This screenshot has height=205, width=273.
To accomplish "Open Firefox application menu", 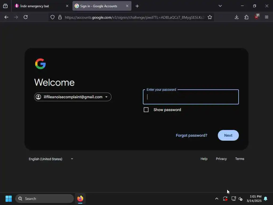I will point(267,17).
